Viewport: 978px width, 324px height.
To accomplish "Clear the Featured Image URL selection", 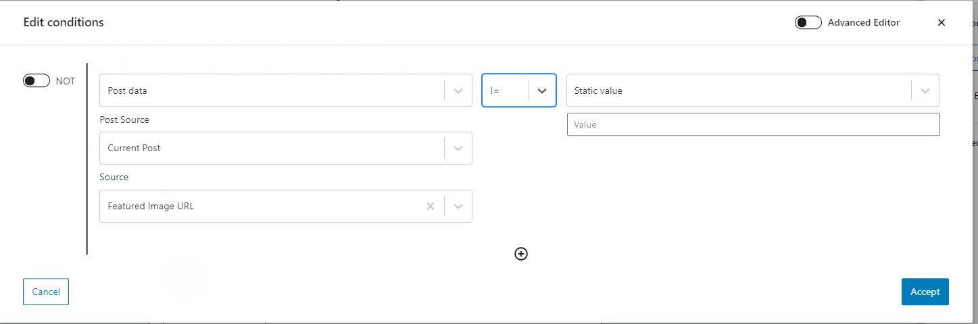I will coord(430,206).
